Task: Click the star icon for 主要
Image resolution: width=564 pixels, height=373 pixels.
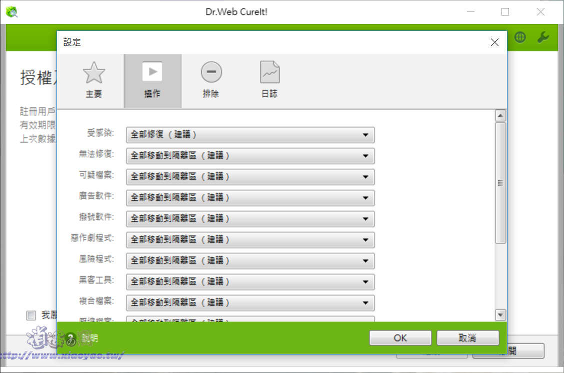Action: [x=94, y=72]
